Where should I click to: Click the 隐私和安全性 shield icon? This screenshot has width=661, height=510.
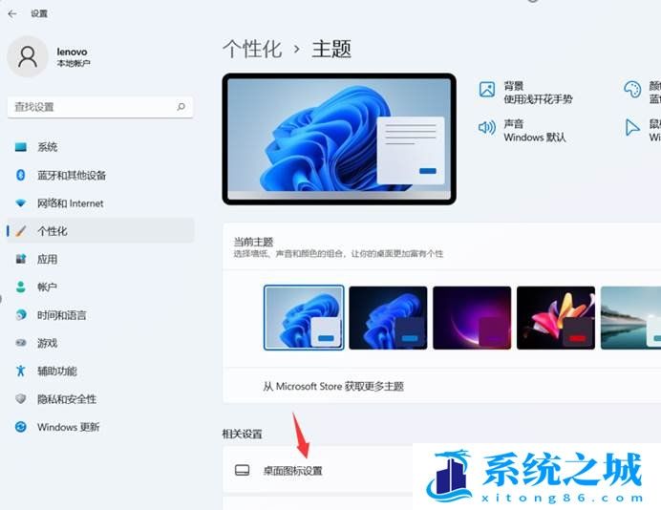[21, 398]
